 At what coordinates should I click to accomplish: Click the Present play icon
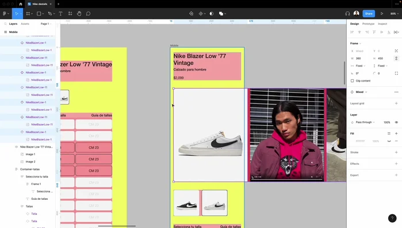pos(382,14)
